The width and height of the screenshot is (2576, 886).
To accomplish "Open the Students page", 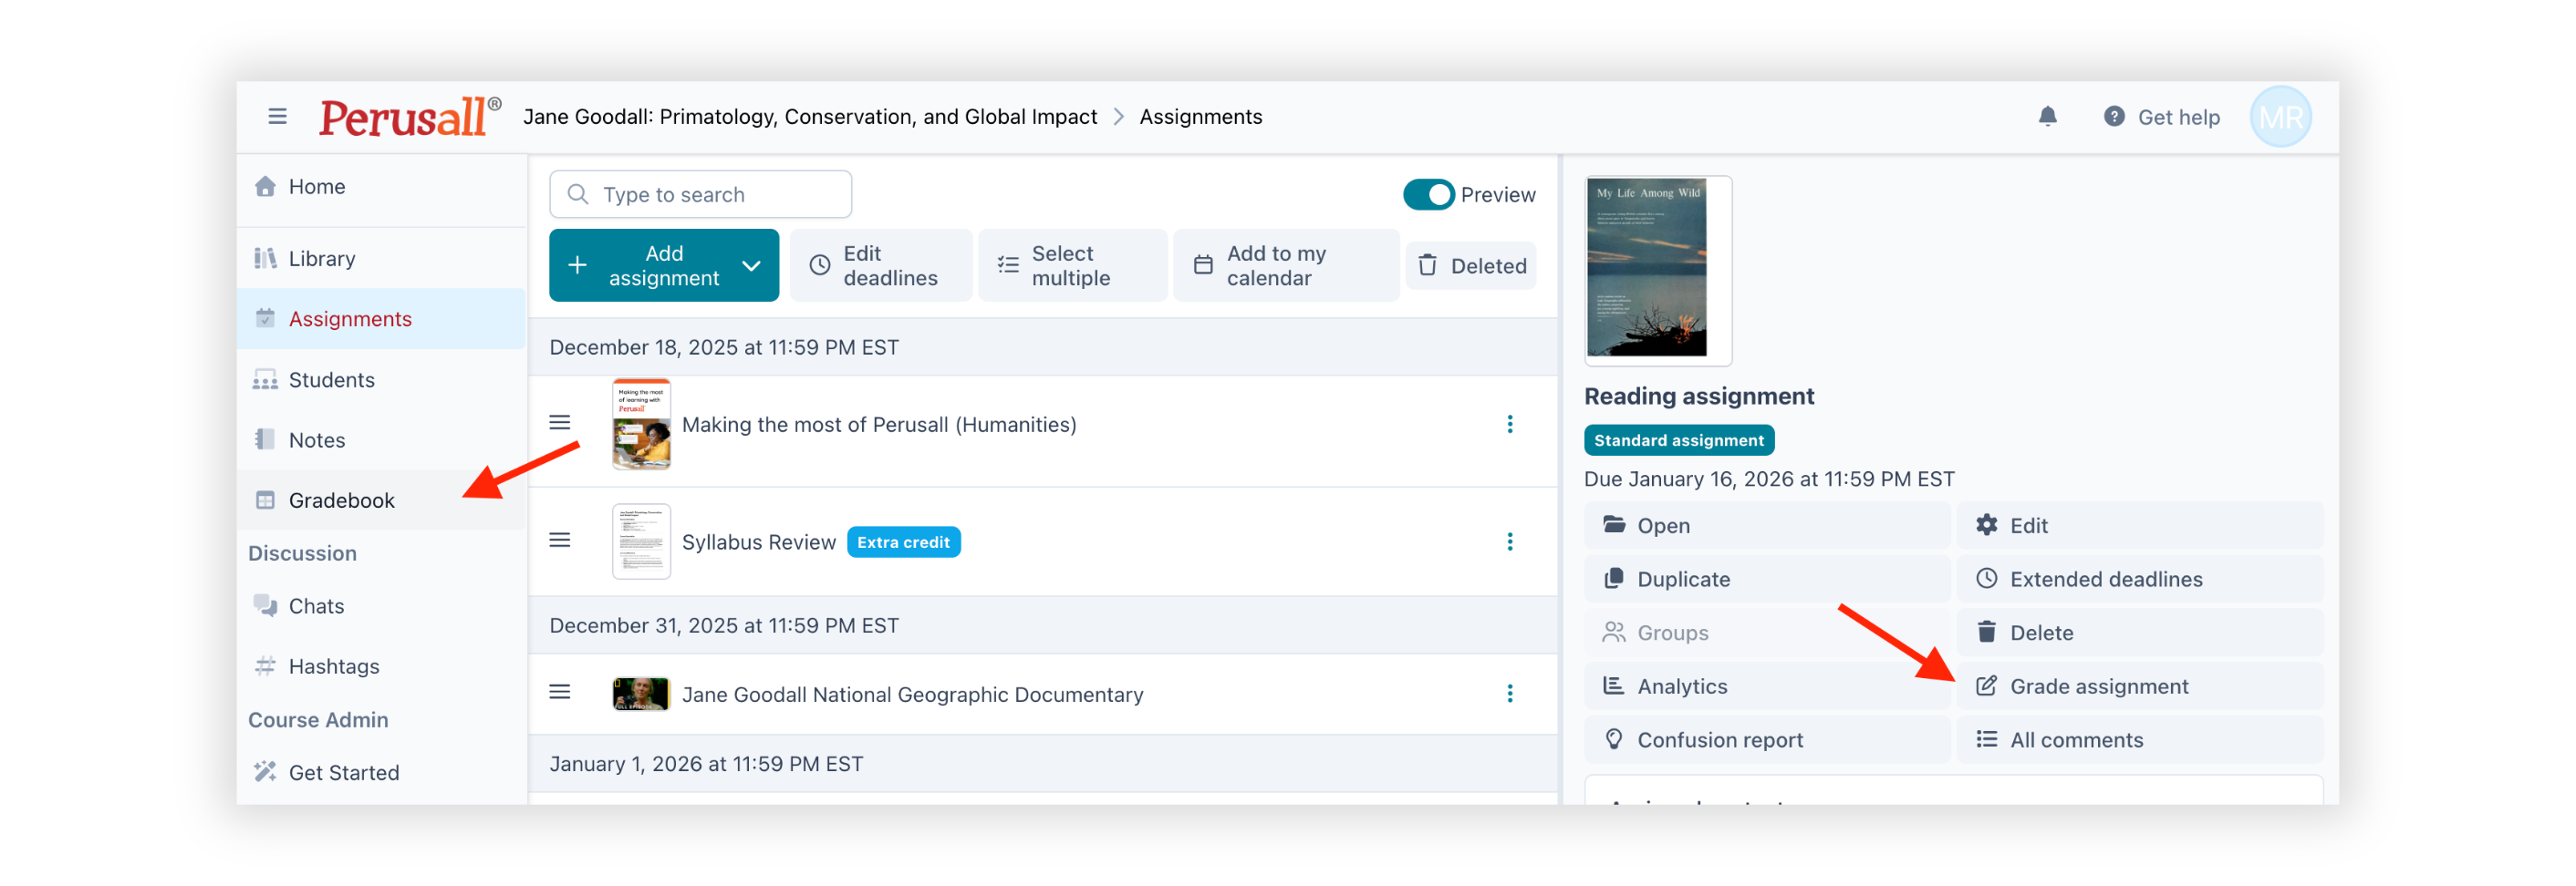I will tap(381, 379).
